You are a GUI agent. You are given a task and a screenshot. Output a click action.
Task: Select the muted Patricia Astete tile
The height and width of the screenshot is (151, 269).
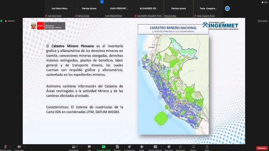[89, 9]
